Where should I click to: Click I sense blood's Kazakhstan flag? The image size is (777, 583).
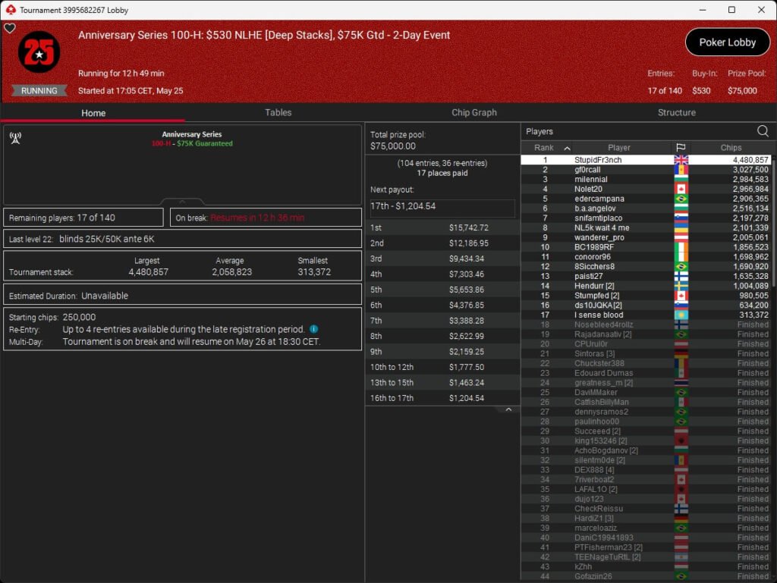681,315
